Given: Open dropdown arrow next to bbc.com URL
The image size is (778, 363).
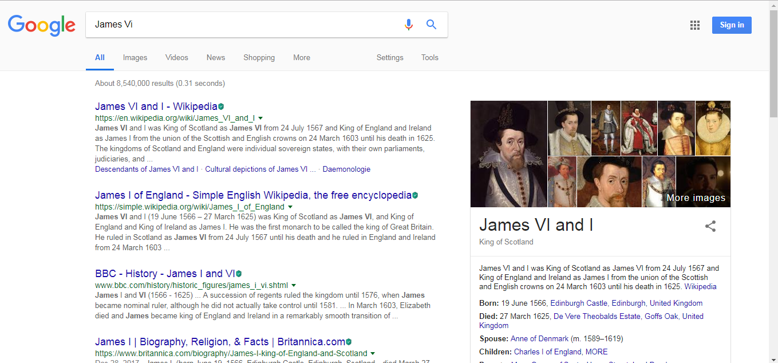Looking at the screenshot, I should [x=293, y=285].
